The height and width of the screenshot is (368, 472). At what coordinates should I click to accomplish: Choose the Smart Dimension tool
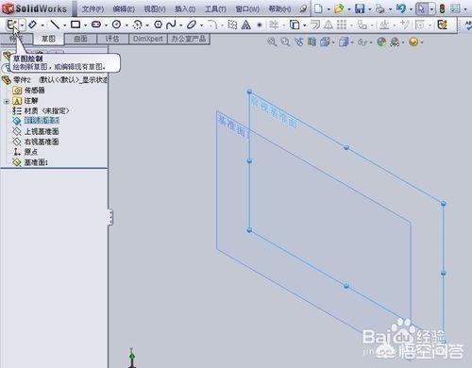tap(33, 25)
